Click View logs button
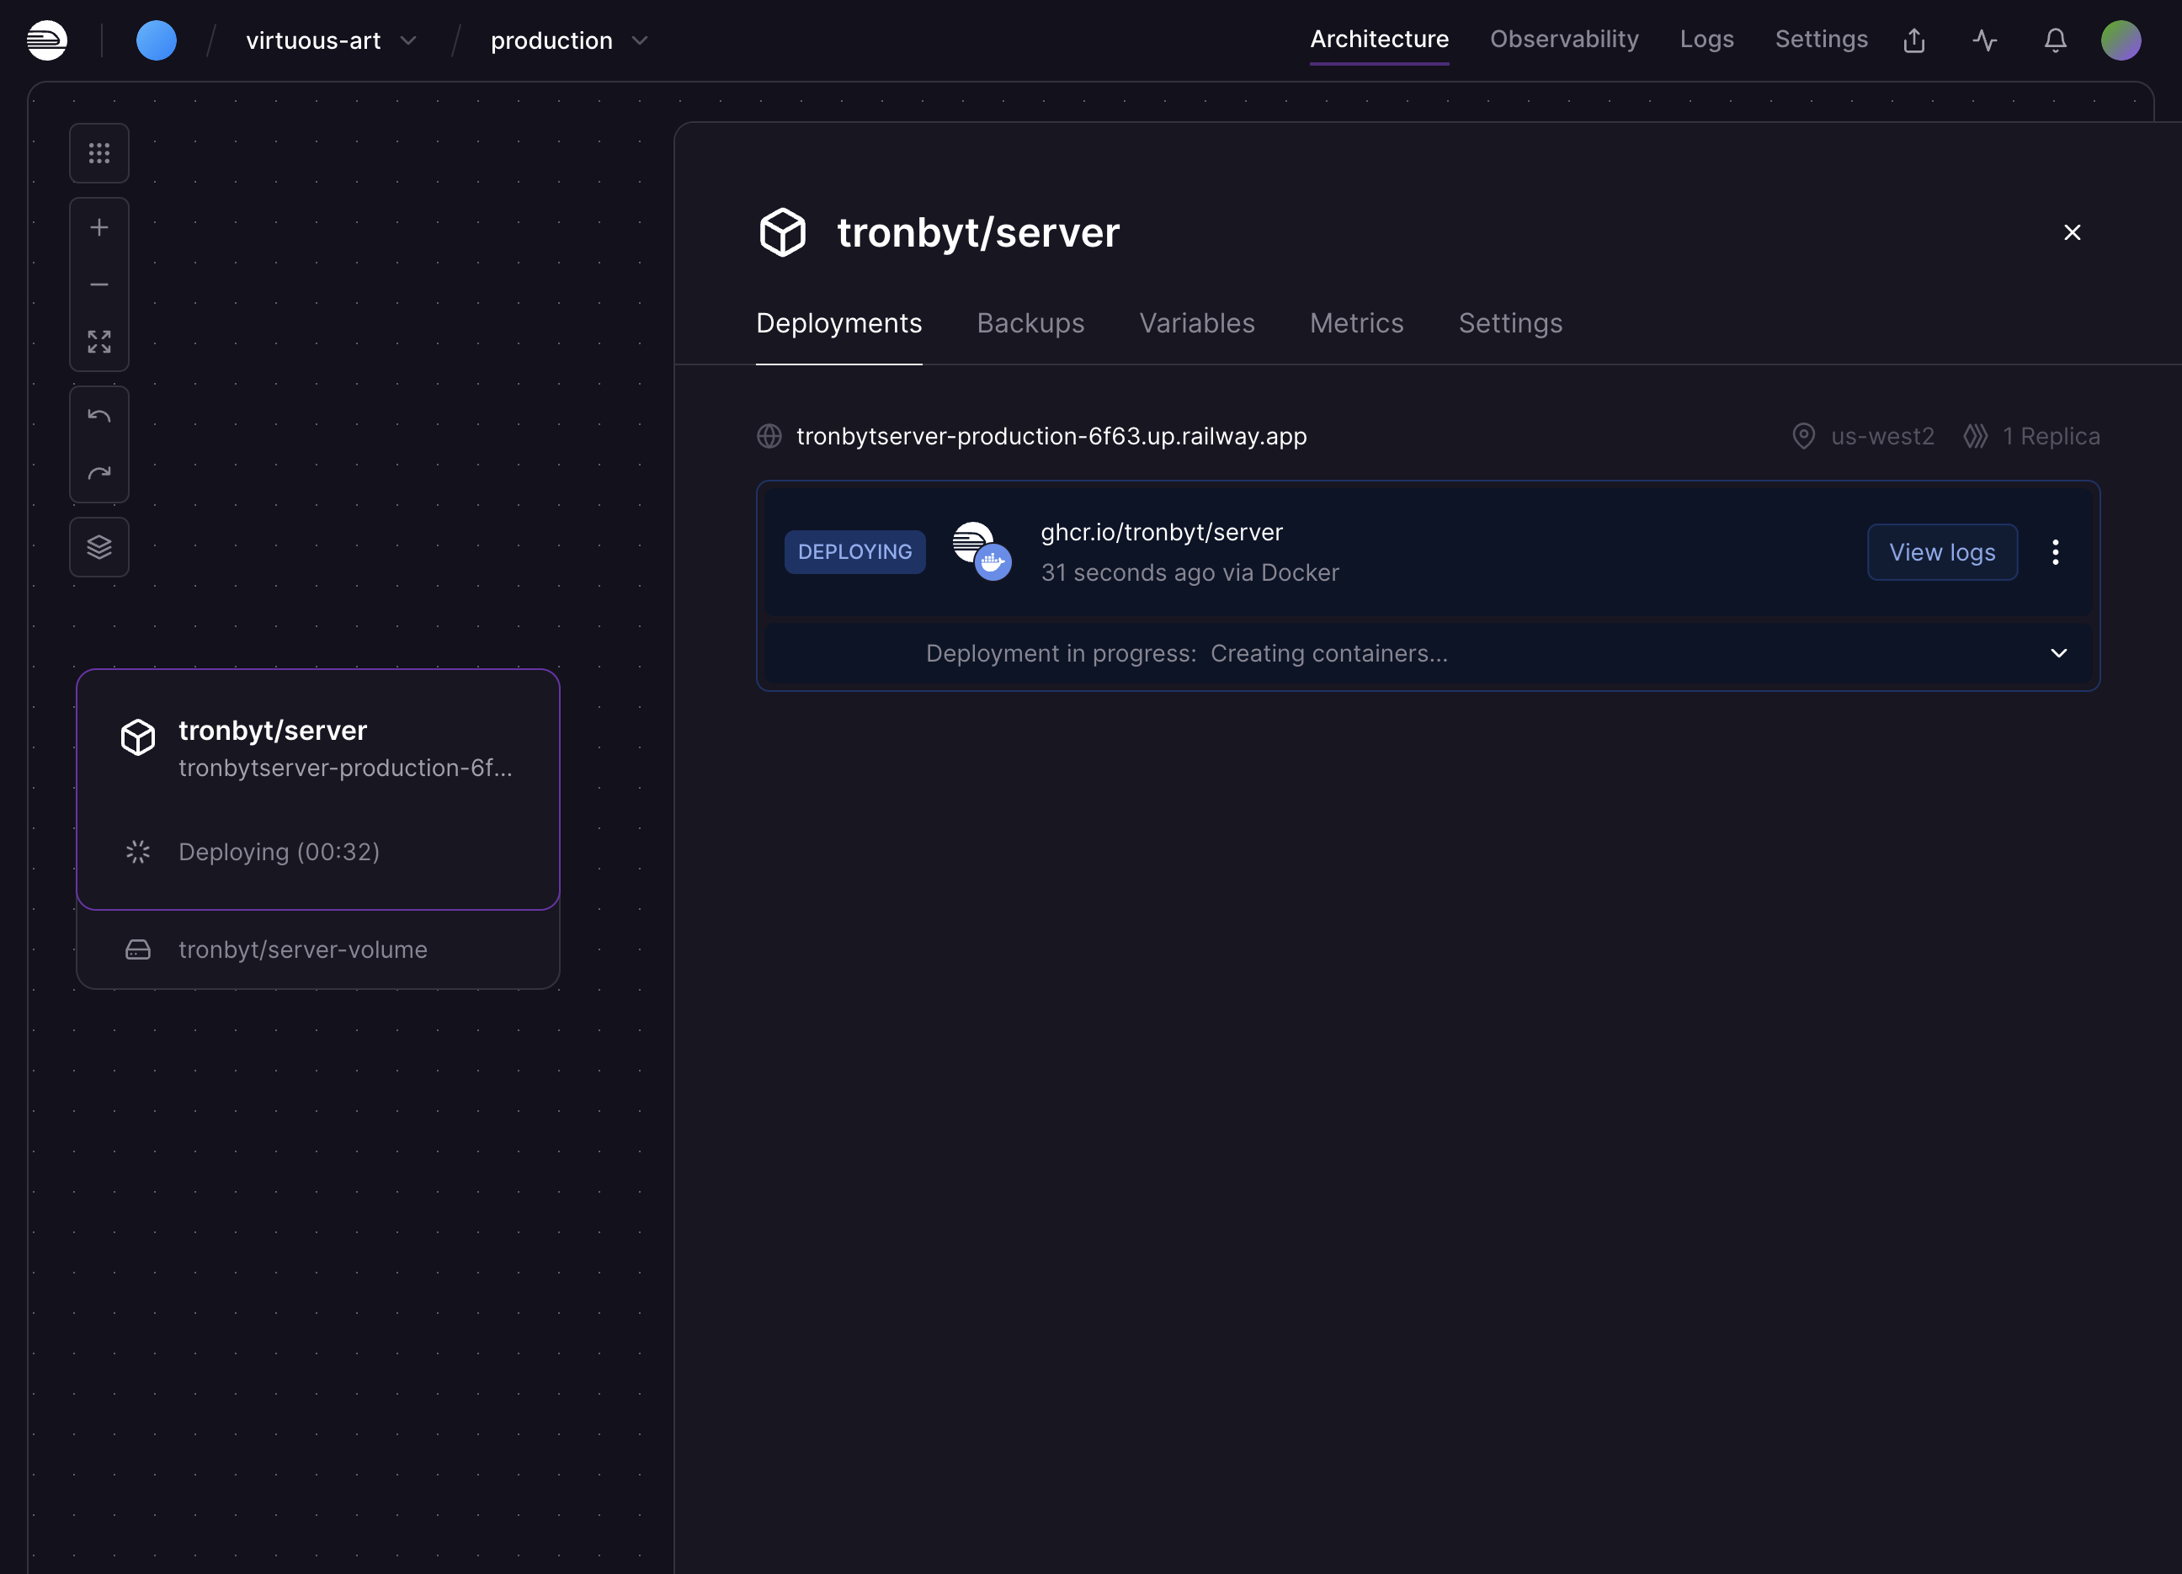The height and width of the screenshot is (1574, 2182). 1941,552
